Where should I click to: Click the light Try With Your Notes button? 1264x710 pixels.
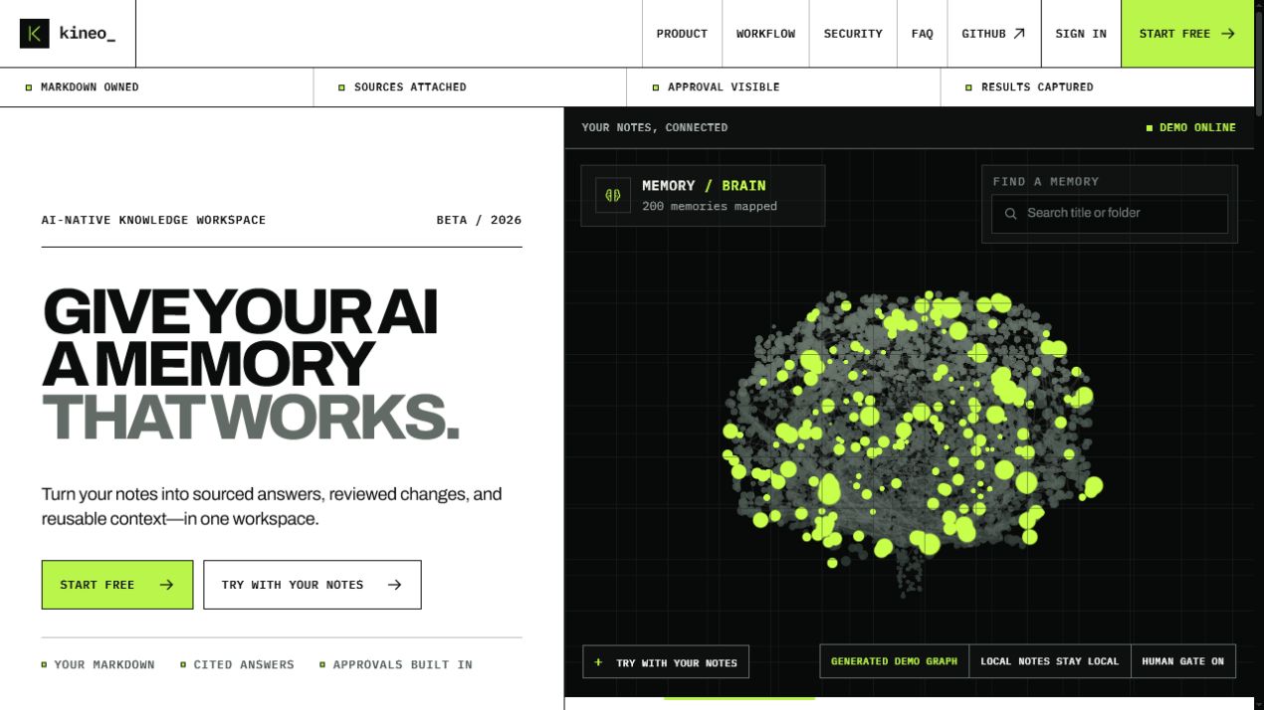click(313, 585)
